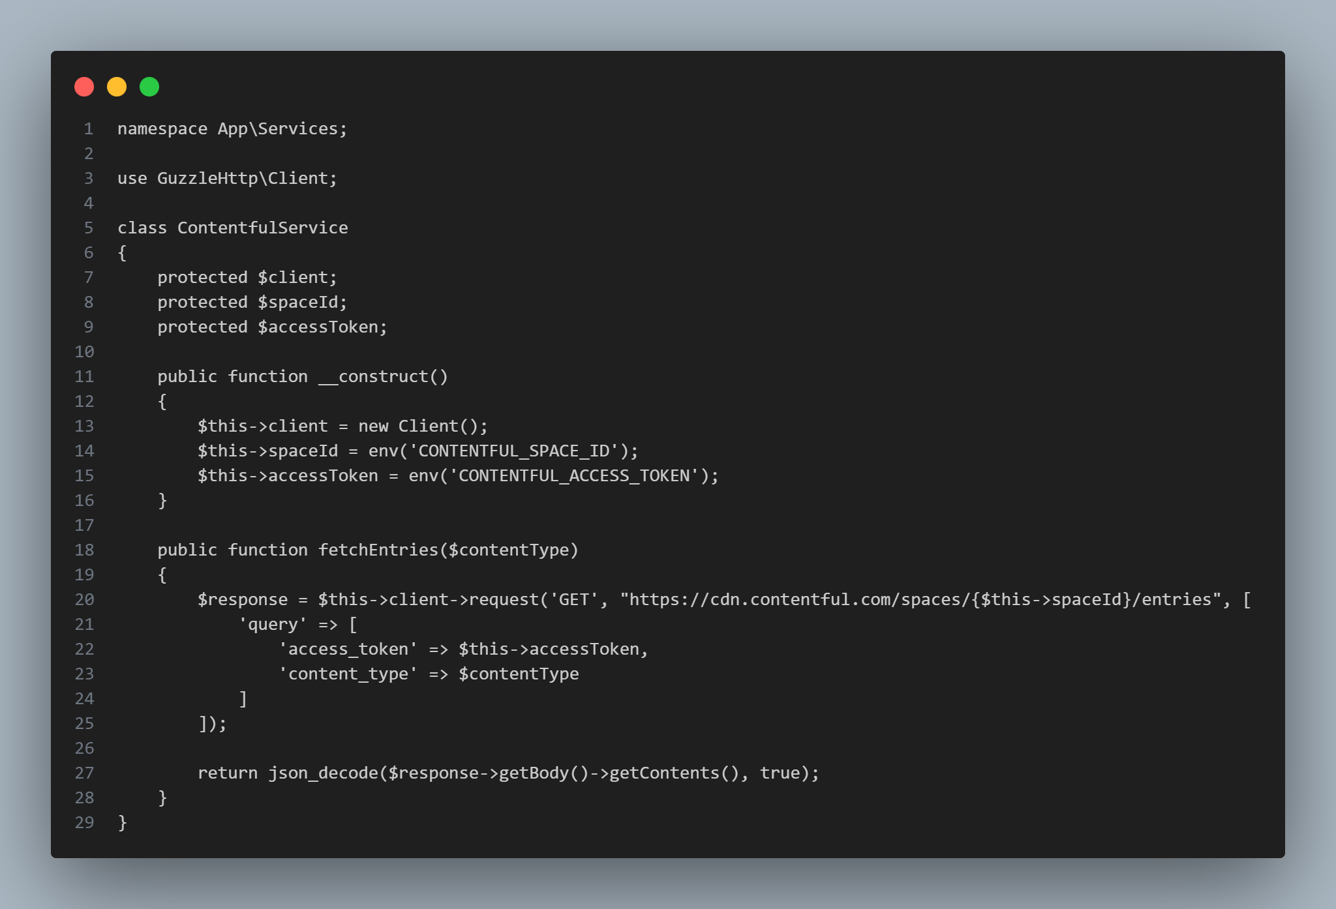The height and width of the screenshot is (909, 1336).
Task: Click the 'query' array key
Action: [273, 625]
